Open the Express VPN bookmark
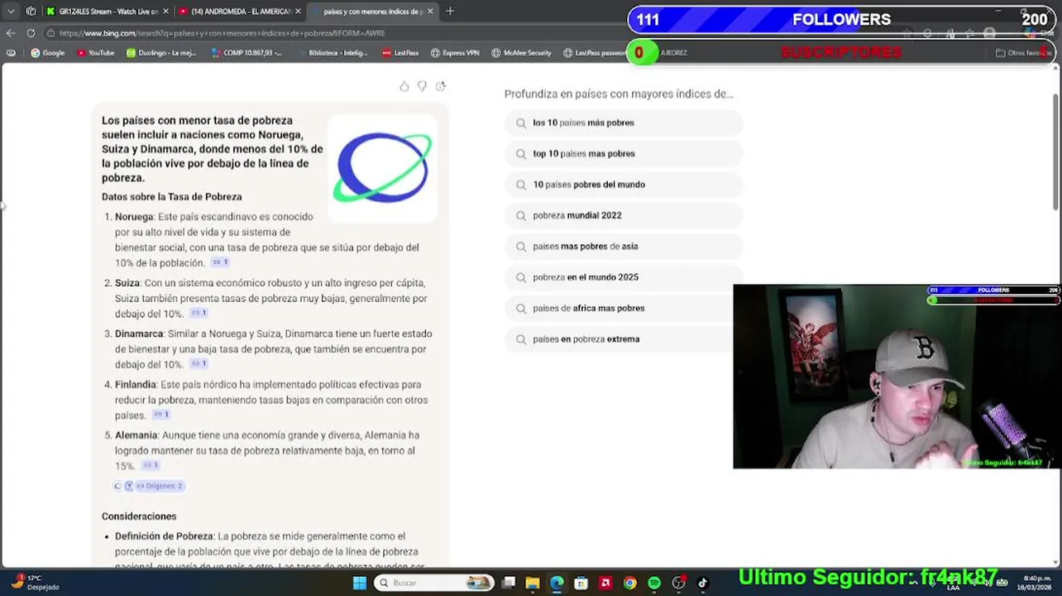 click(455, 53)
